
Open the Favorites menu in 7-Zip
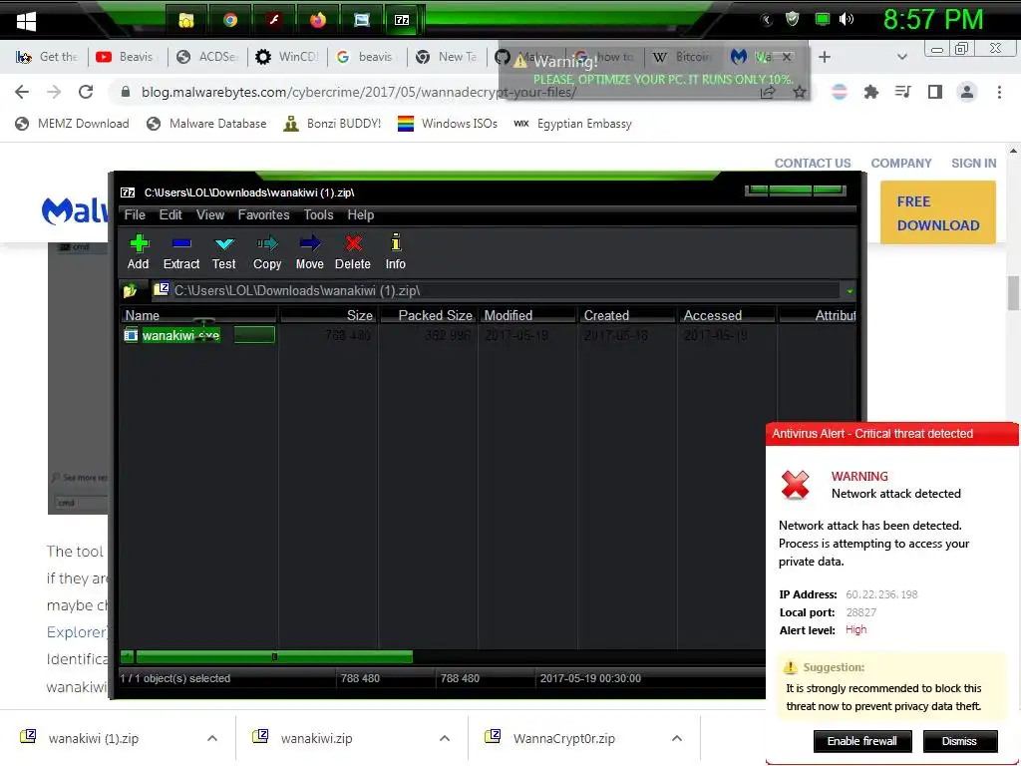263,215
